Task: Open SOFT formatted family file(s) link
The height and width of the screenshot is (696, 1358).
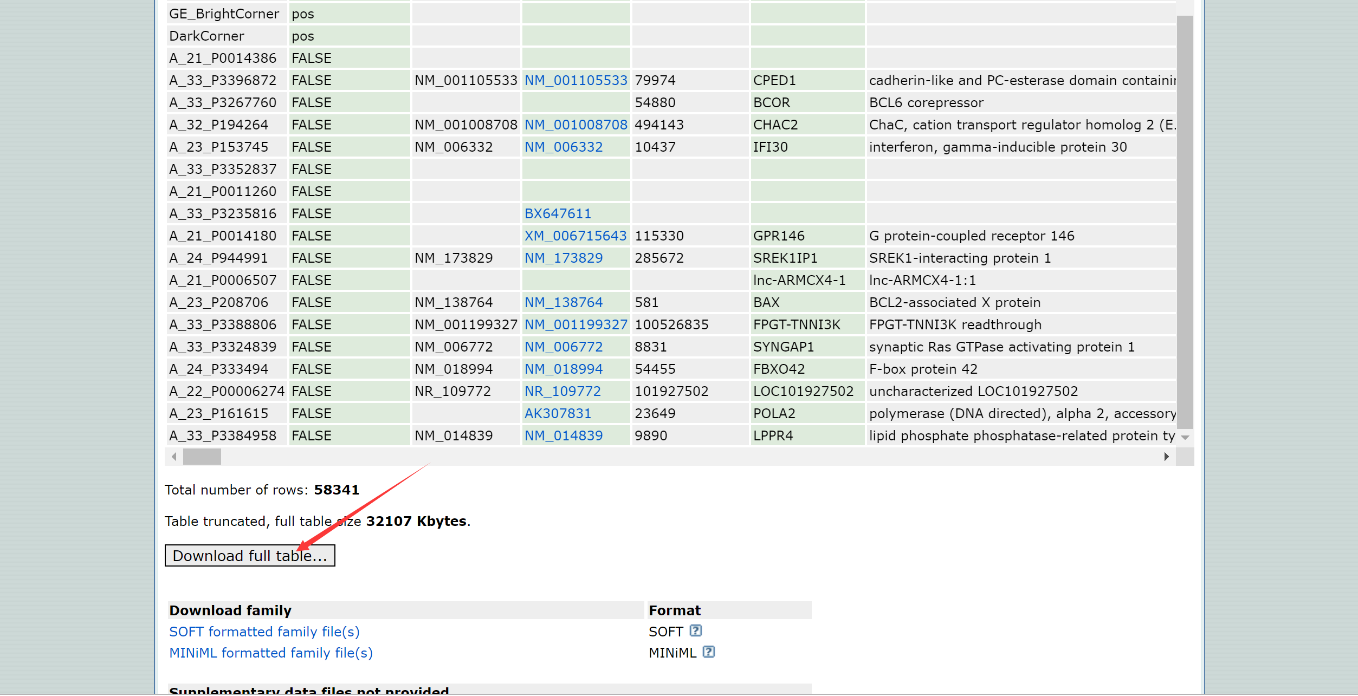Action: click(x=264, y=632)
